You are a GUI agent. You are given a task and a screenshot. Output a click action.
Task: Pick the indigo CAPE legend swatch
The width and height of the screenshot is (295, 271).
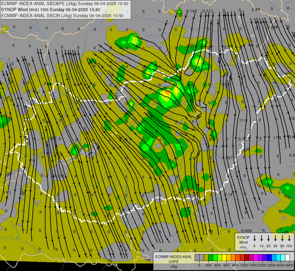(265, 257)
